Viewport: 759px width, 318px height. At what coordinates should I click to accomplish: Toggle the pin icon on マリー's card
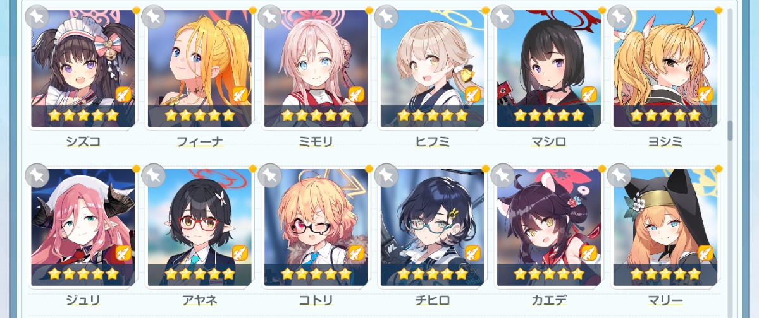click(x=619, y=175)
